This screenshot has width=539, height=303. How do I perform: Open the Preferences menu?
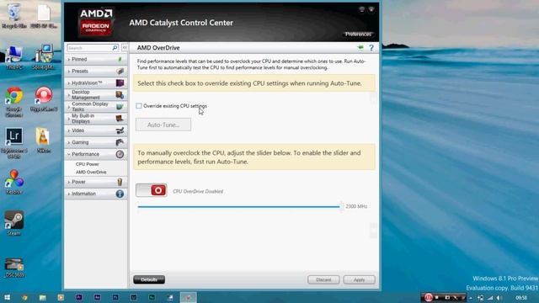pyautogui.click(x=358, y=34)
